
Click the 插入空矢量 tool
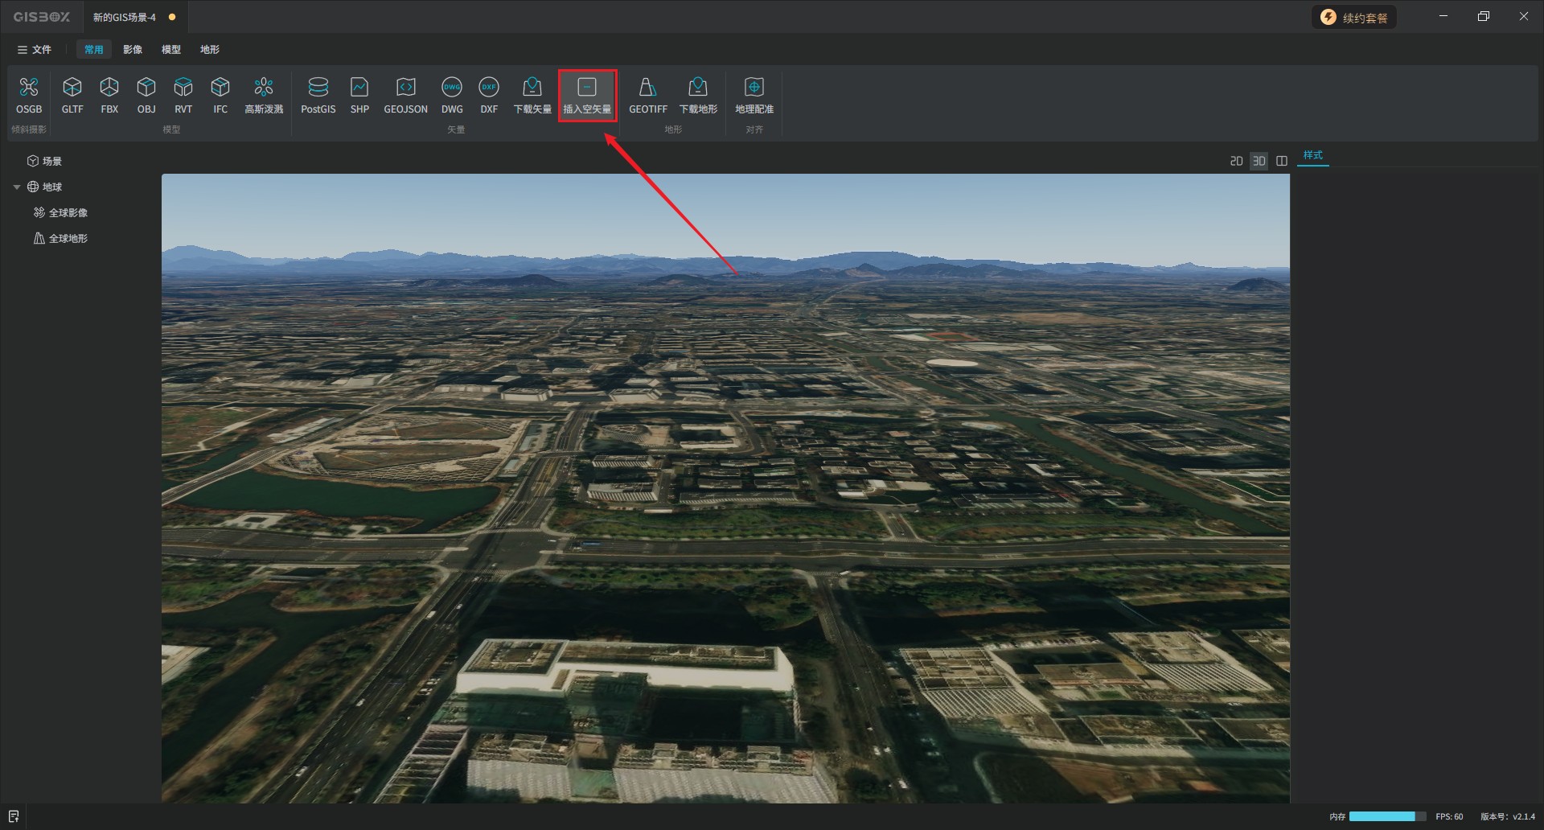point(587,95)
